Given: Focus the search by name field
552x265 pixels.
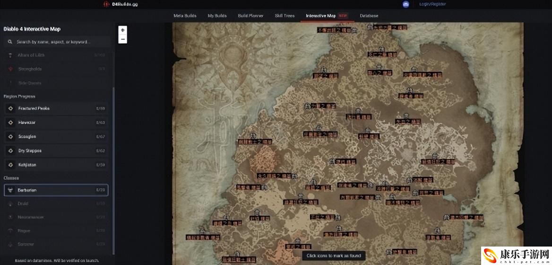Looking at the screenshot, I should (57, 42).
